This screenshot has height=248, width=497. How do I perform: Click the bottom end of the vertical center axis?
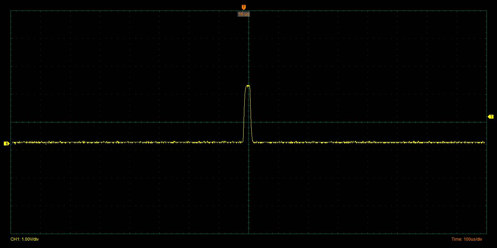[248, 233]
